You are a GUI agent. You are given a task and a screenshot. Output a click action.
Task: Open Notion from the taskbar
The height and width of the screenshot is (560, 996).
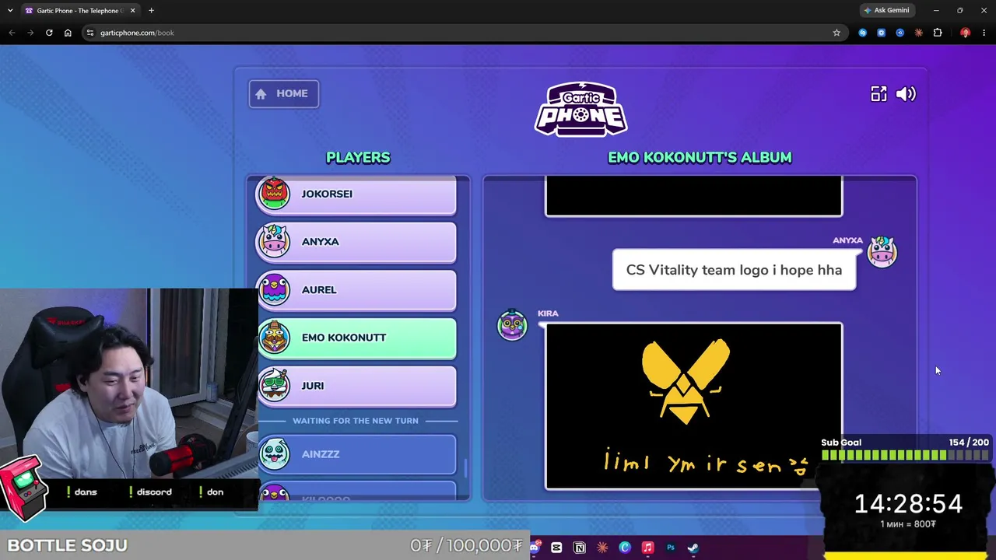coord(580,548)
